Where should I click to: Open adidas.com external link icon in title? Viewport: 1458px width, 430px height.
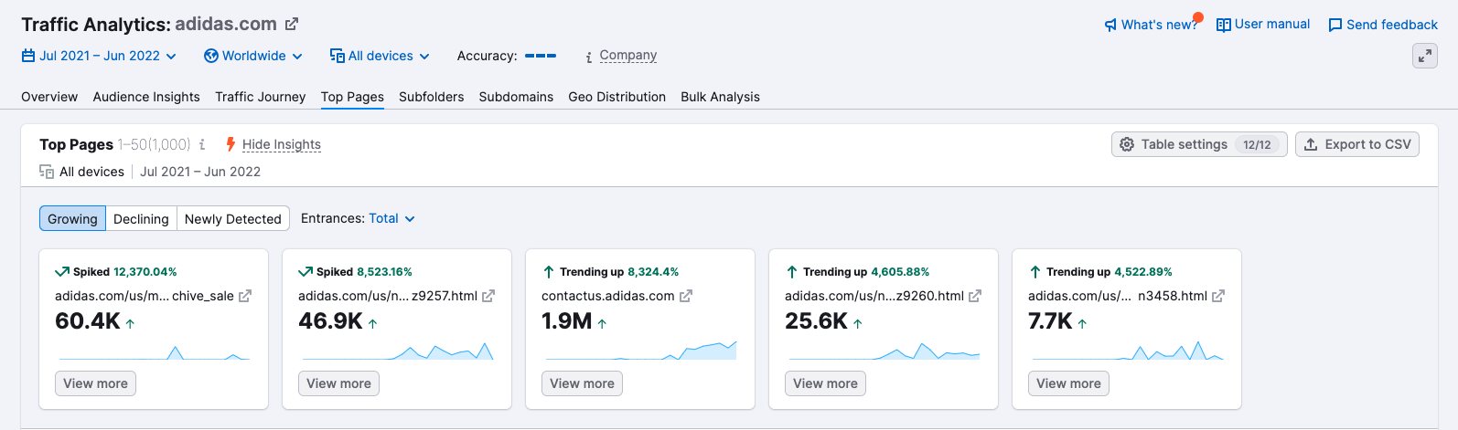[292, 24]
